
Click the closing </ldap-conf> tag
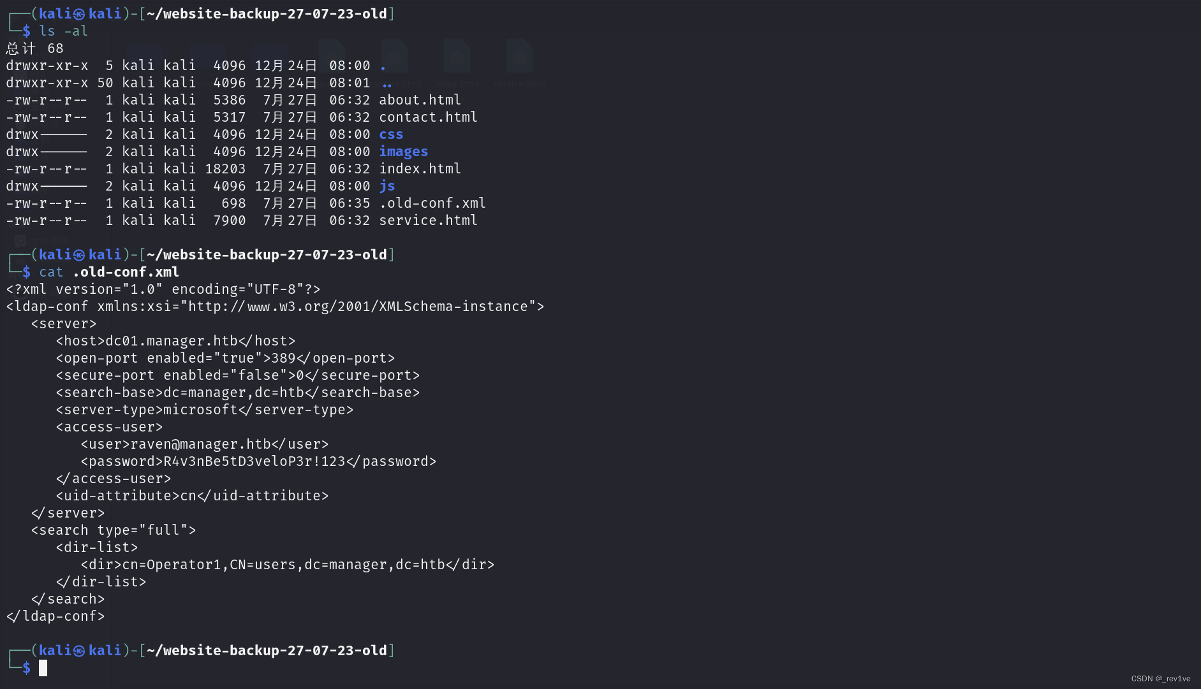pyautogui.click(x=55, y=616)
